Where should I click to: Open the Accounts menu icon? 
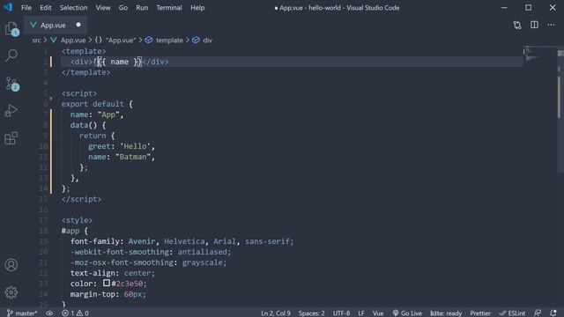coord(11,265)
